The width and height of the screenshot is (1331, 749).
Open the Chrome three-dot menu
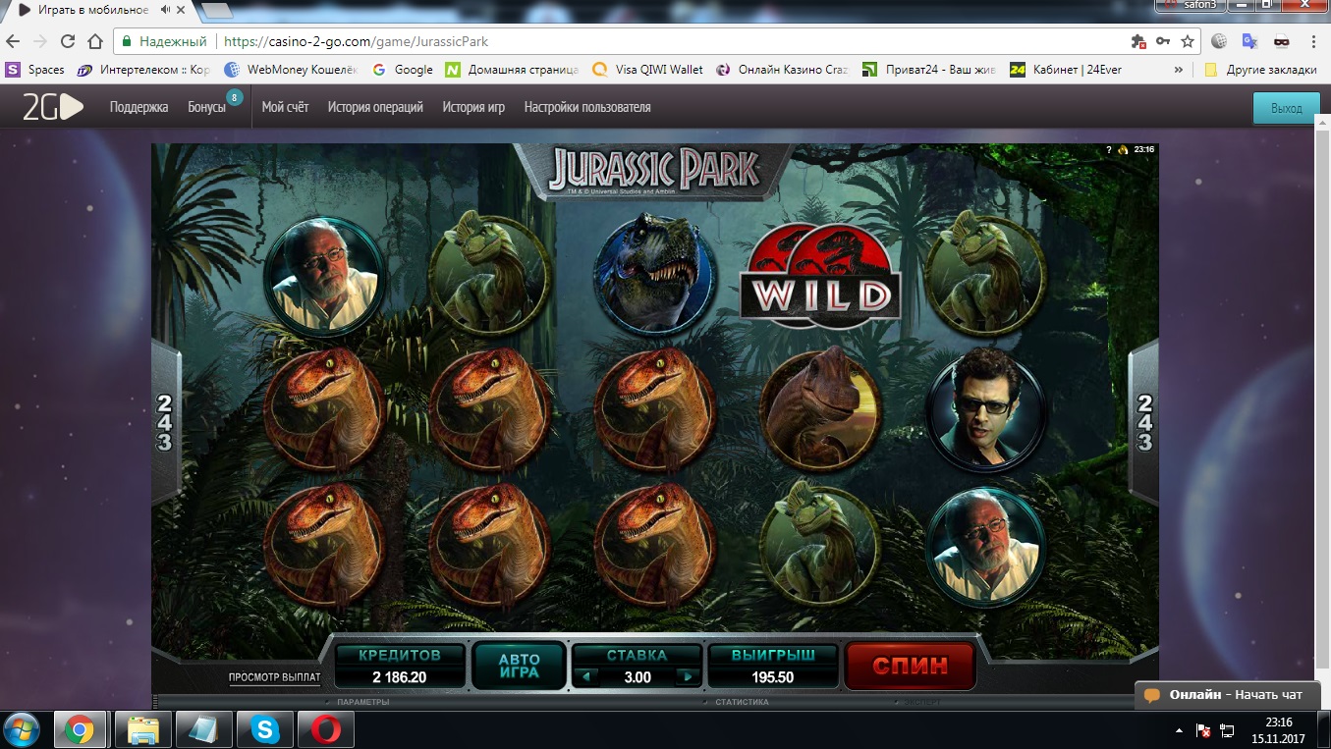point(1312,41)
